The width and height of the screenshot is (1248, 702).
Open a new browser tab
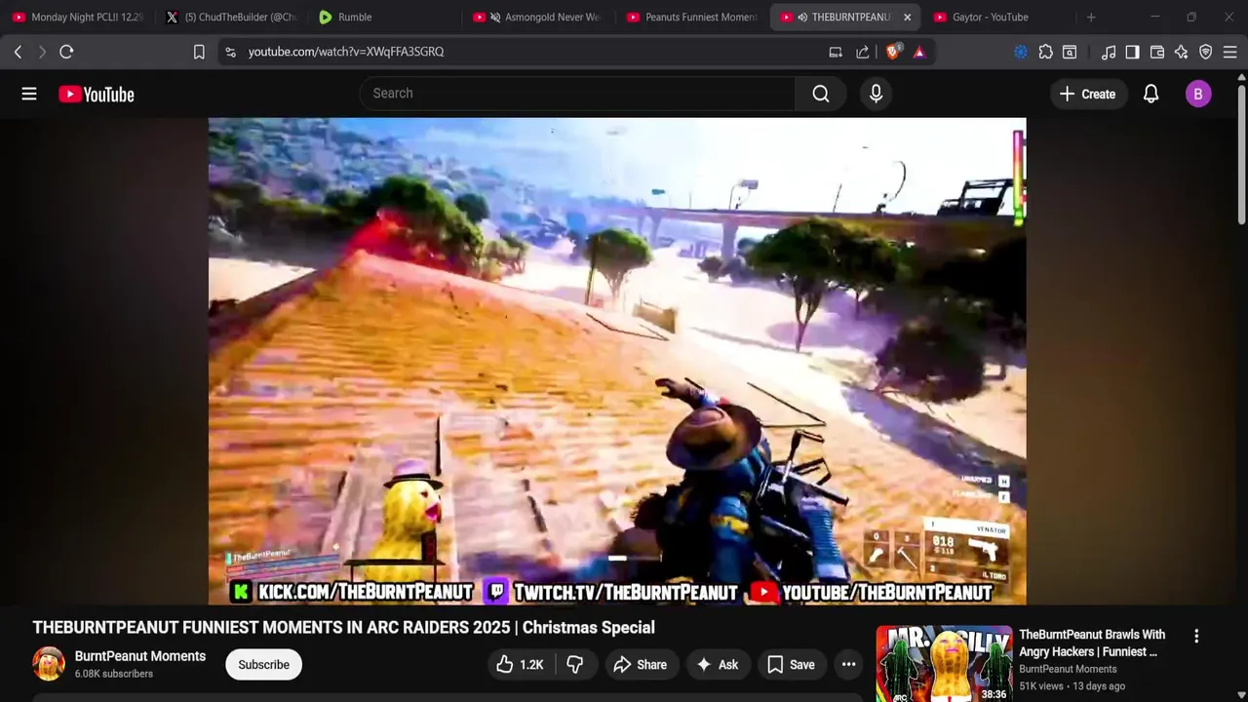pyautogui.click(x=1090, y=17)
